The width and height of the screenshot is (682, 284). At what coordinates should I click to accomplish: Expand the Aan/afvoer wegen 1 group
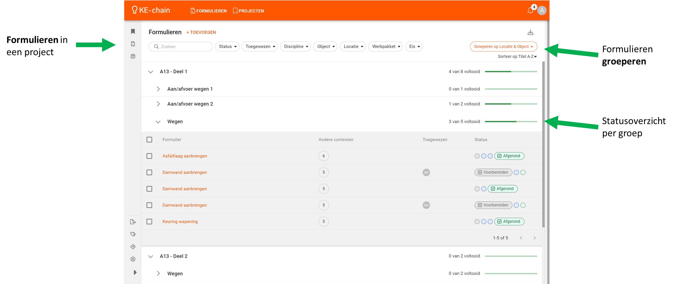tap(158, 89)
